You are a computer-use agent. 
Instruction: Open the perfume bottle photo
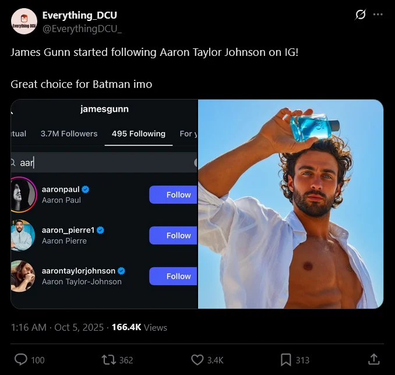coord(291,204)
